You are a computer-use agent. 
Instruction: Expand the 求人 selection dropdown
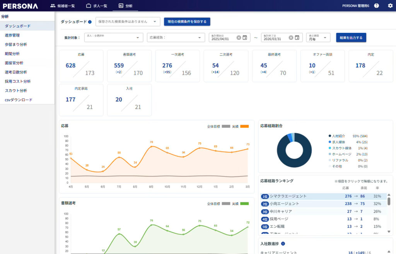point(114,37)
